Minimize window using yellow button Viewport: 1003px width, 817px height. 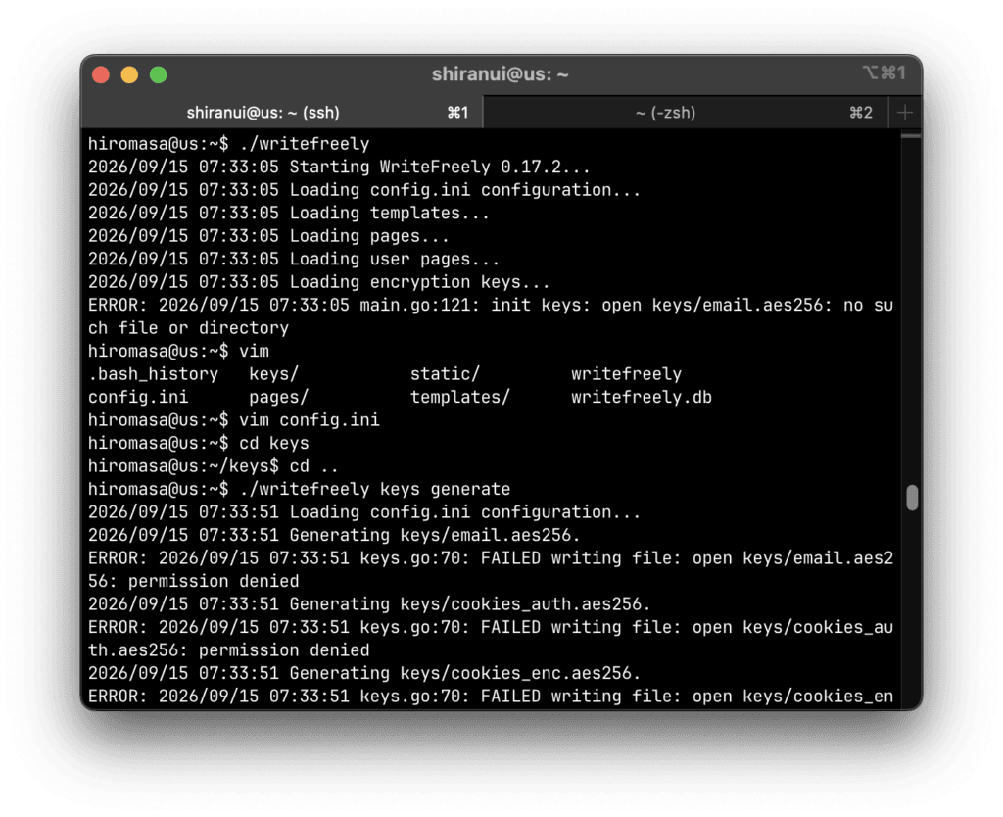[x=129, y=74]
